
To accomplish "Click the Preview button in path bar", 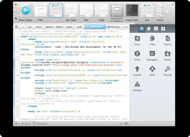I will click(114, 27).
